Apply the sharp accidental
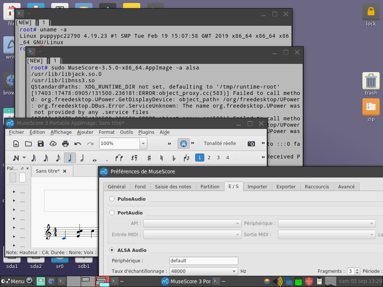Image resolution: width=383 pixels, height=287 pixels. click(149, 158)
